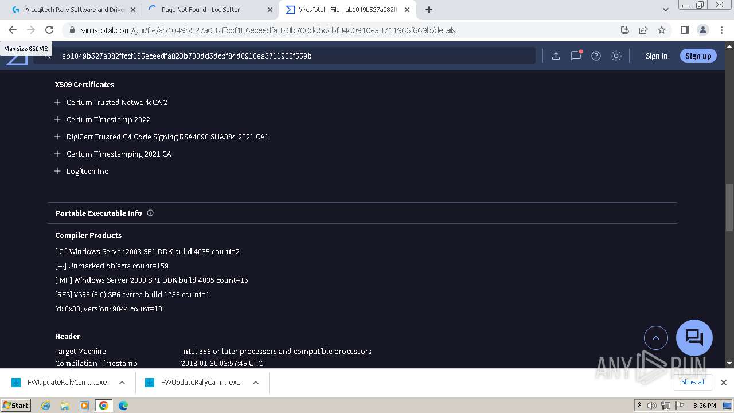Click Show all downloads
Screen dimensions: 734x413
[x=692, y=382]
